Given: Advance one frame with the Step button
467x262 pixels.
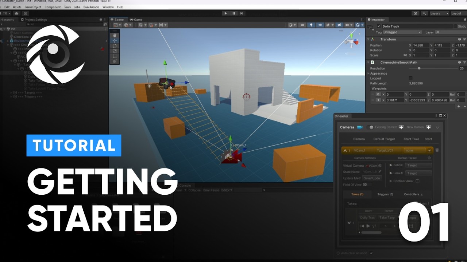Looking at the screenshot, I should (x=242, y=13).
